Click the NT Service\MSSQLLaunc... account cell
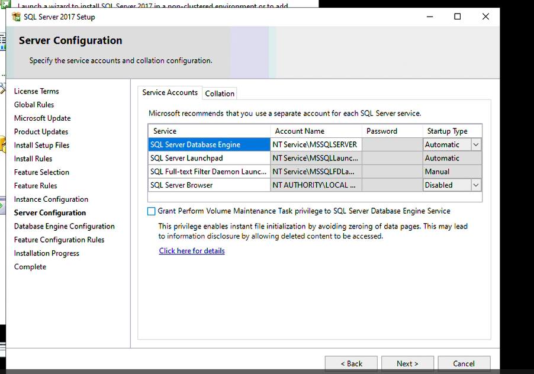 (x=316, y=158)
